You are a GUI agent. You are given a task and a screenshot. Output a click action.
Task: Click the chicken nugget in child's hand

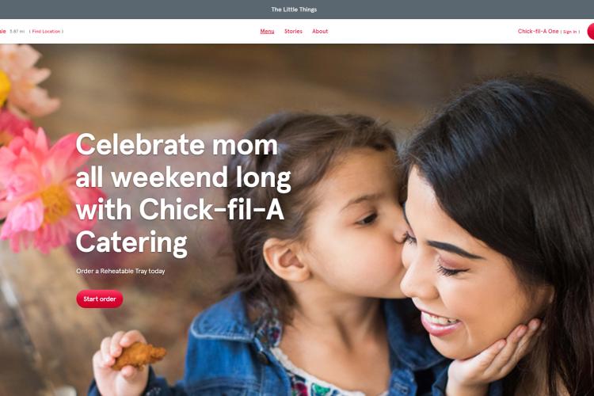[x=139, y=356]
